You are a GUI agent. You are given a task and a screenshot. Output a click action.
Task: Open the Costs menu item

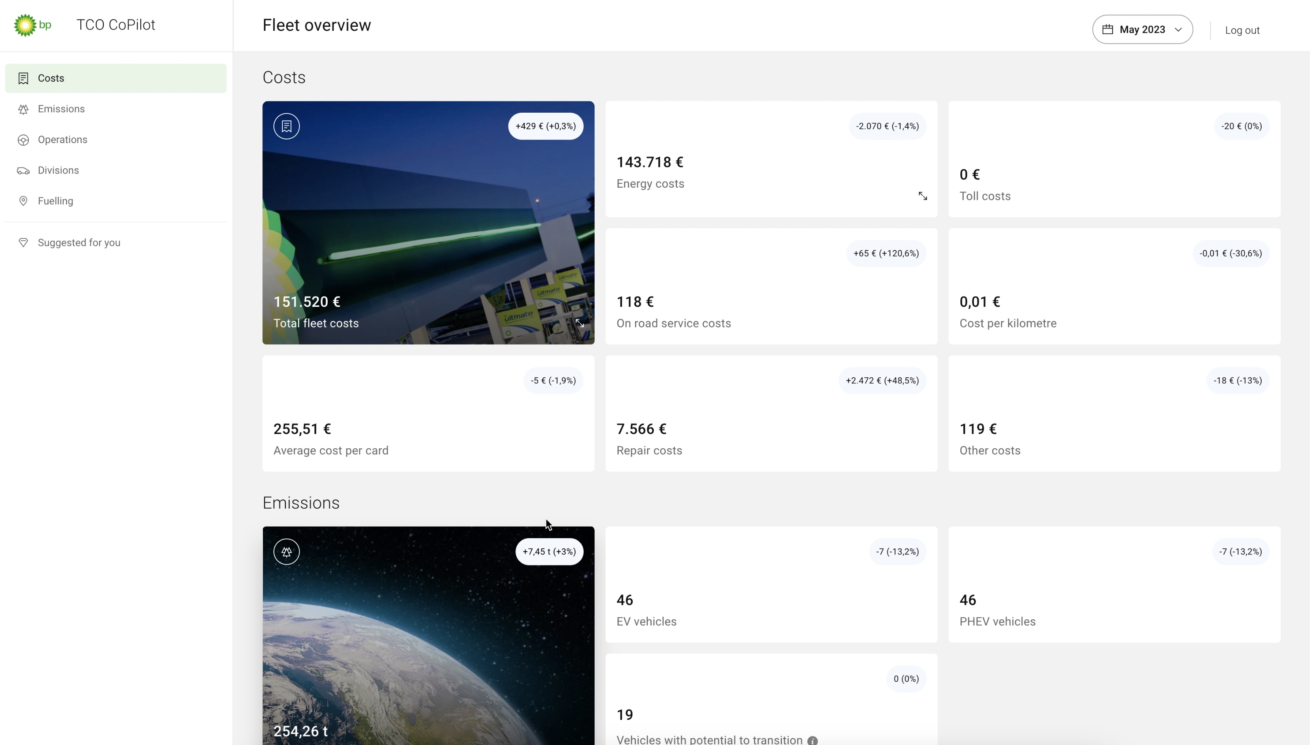click(x=116, y=78)
